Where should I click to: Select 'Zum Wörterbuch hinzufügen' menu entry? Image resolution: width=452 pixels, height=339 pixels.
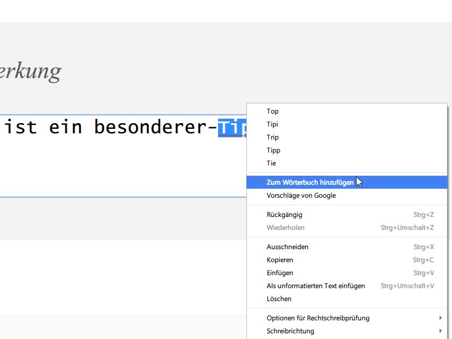click(x=347, y=182)
